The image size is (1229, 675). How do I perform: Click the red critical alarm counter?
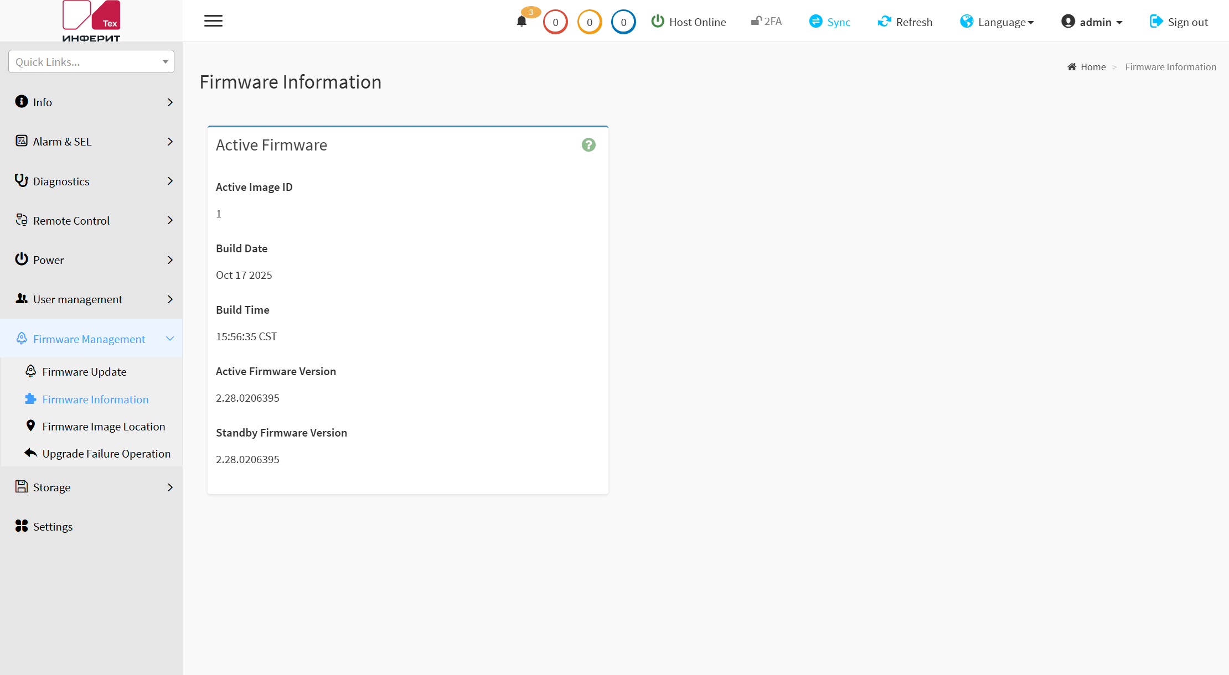pos(555,22)
